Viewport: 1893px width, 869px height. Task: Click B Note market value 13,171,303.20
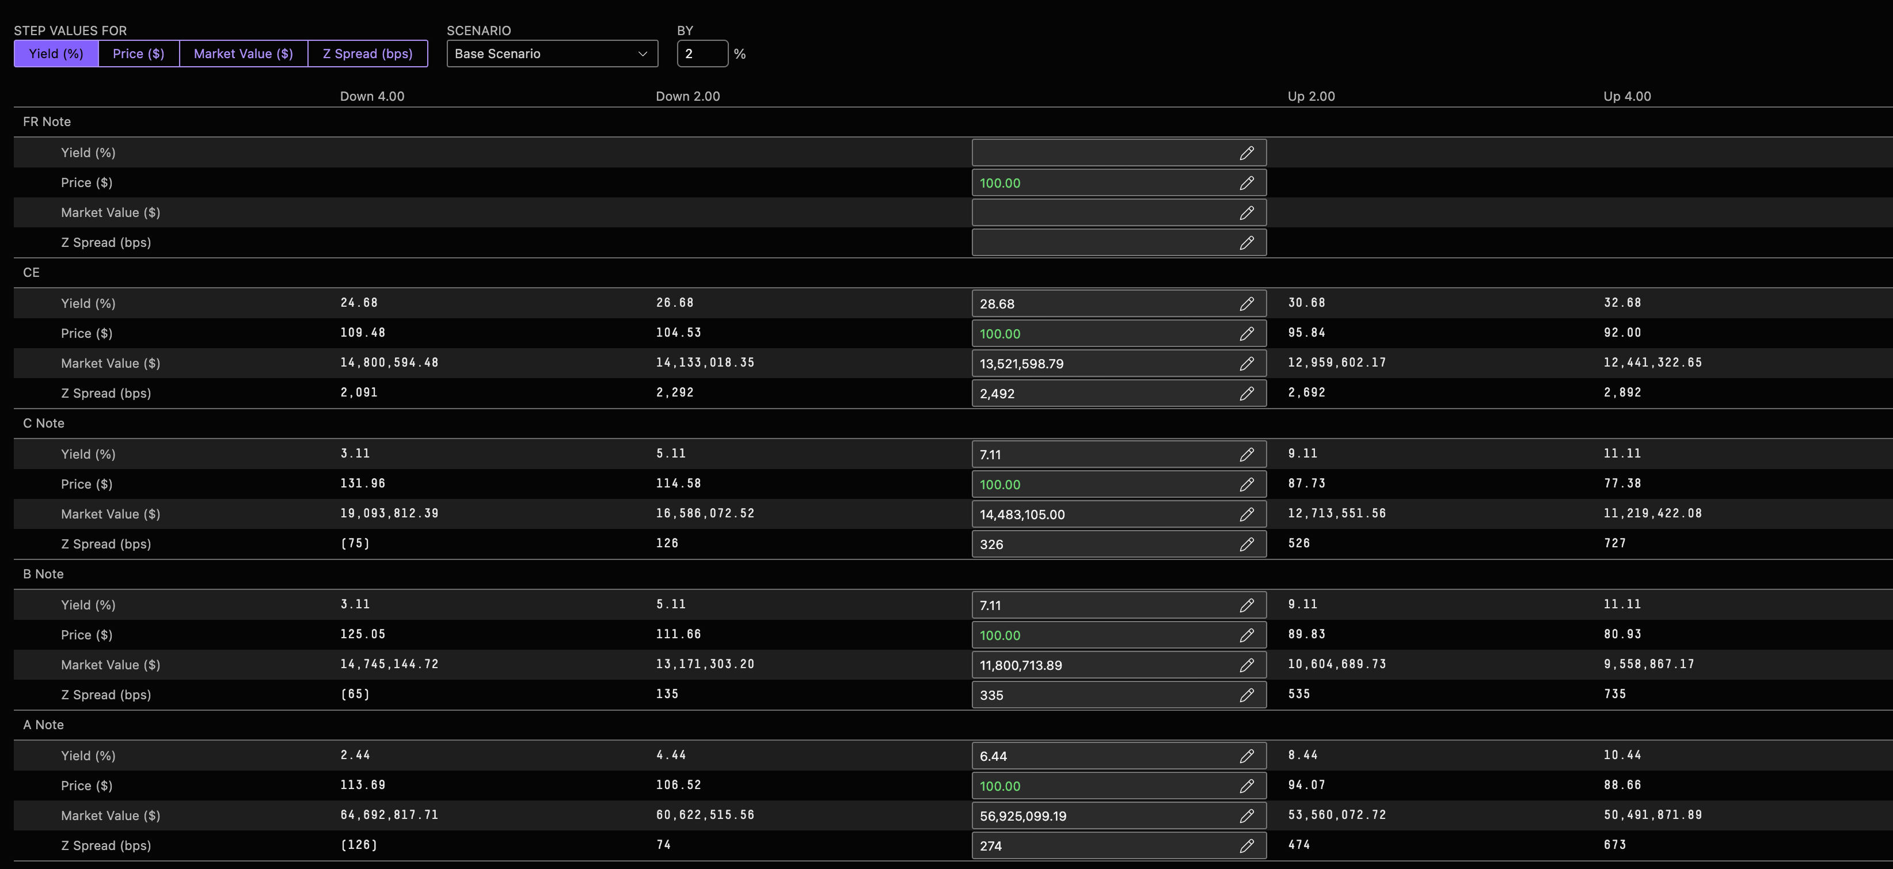(705, 664)
